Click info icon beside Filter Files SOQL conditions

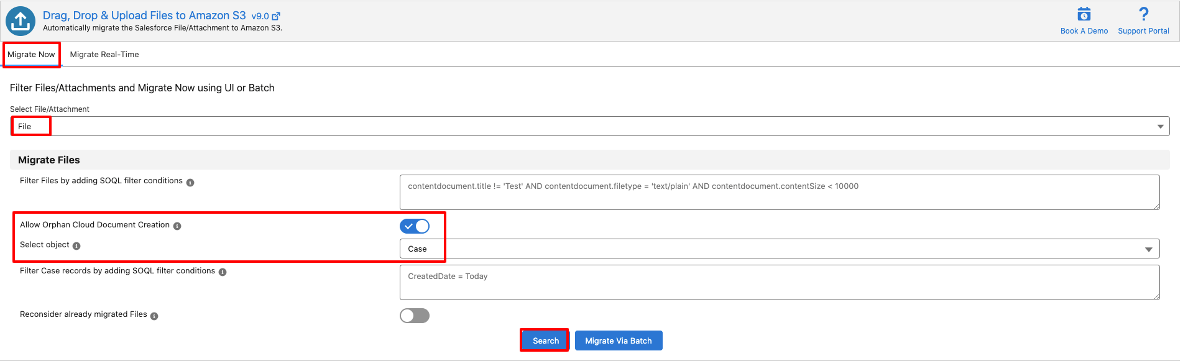pyautogui.click(x=190, y=183)
